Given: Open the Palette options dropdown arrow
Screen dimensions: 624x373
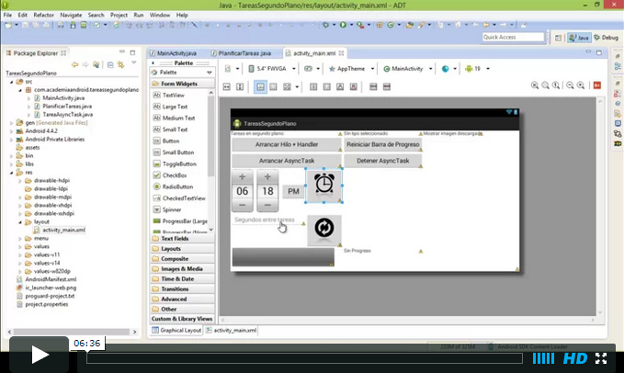Looking at the screenshot, I should pos(210,73).
